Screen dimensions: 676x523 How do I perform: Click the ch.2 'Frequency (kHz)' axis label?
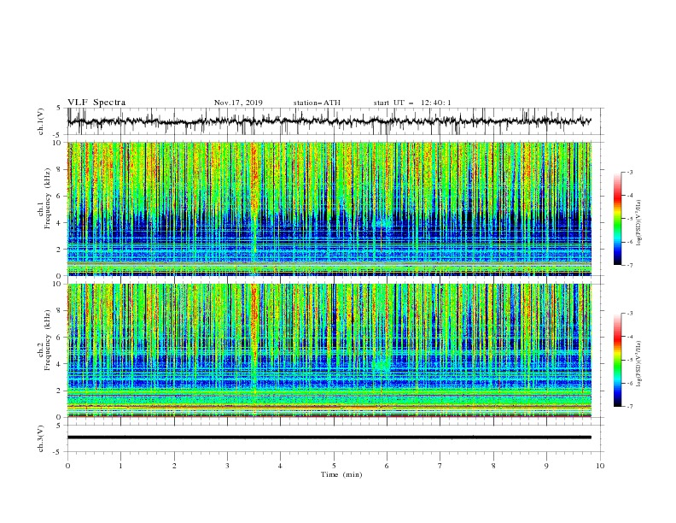point(47,339)
